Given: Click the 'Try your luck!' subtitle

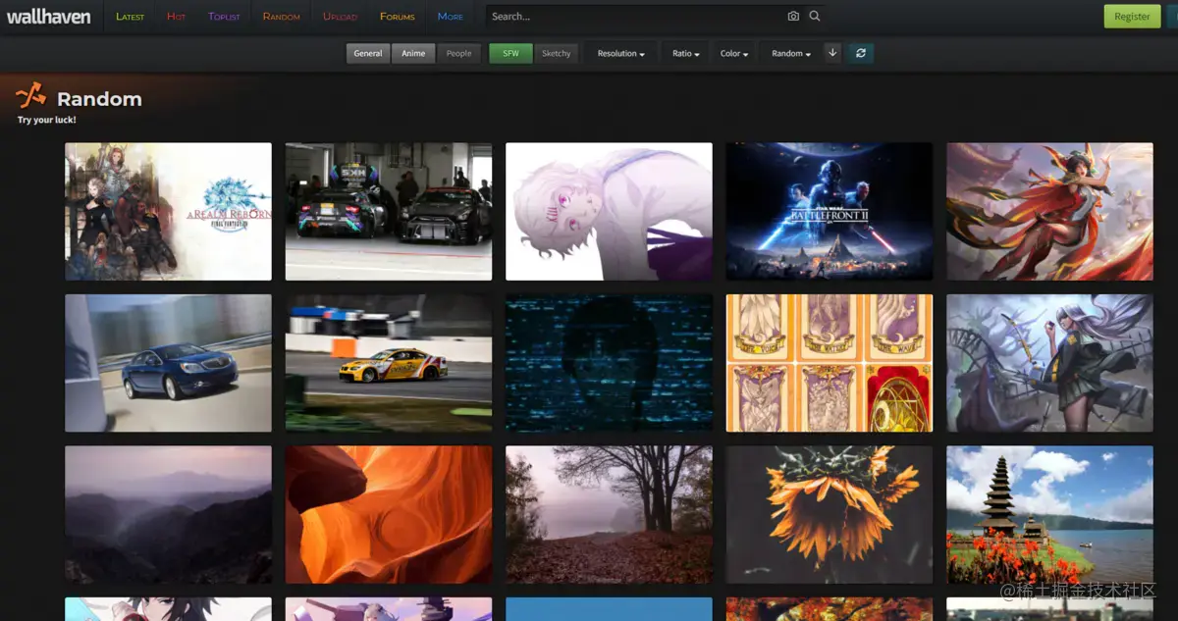Looking at the screenshot, I should pos(46,120).
